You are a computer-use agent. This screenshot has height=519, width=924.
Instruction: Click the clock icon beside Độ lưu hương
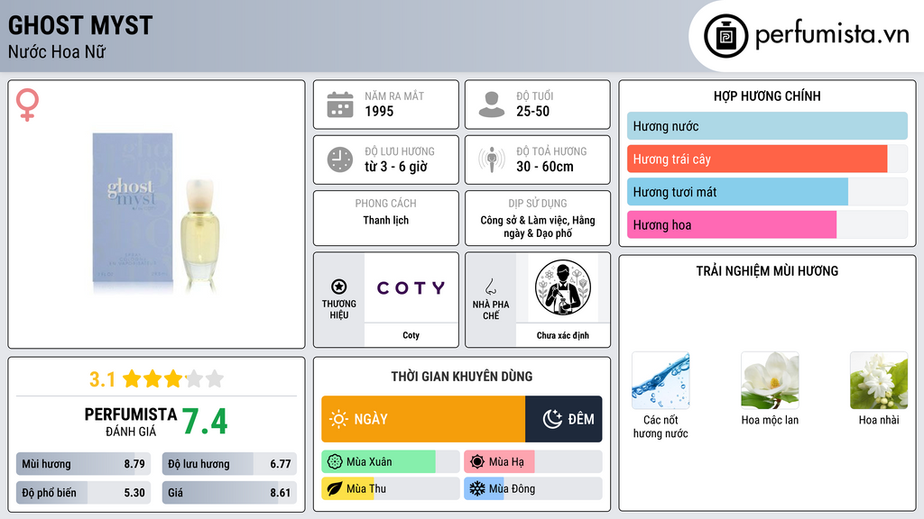tap(340, 159)
